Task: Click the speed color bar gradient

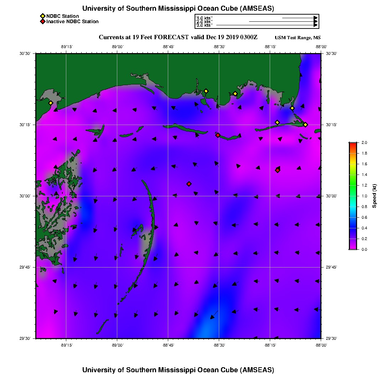Action: click(352, 196)
